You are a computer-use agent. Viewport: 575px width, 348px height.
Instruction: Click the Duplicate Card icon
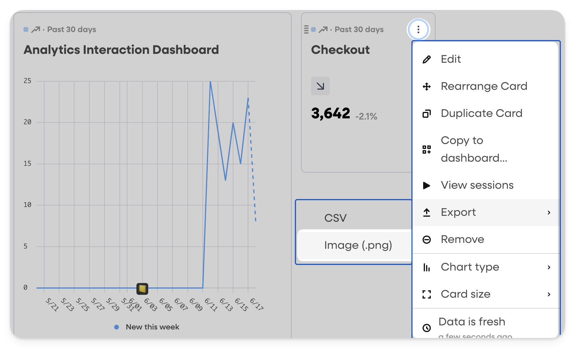click(427, 113)
